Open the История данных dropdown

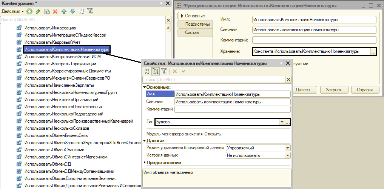click(288, 155)
